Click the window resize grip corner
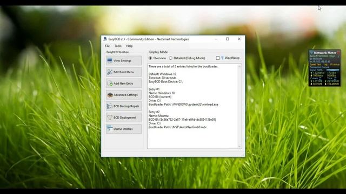The width and height of the screenshot is (346, 194). (x=243, y=155)
